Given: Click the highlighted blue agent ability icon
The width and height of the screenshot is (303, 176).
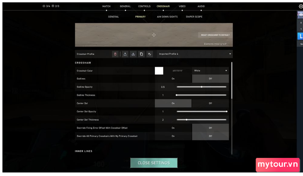Looking at the screenshot, I should pyautogui.click(x=300, y=36).
